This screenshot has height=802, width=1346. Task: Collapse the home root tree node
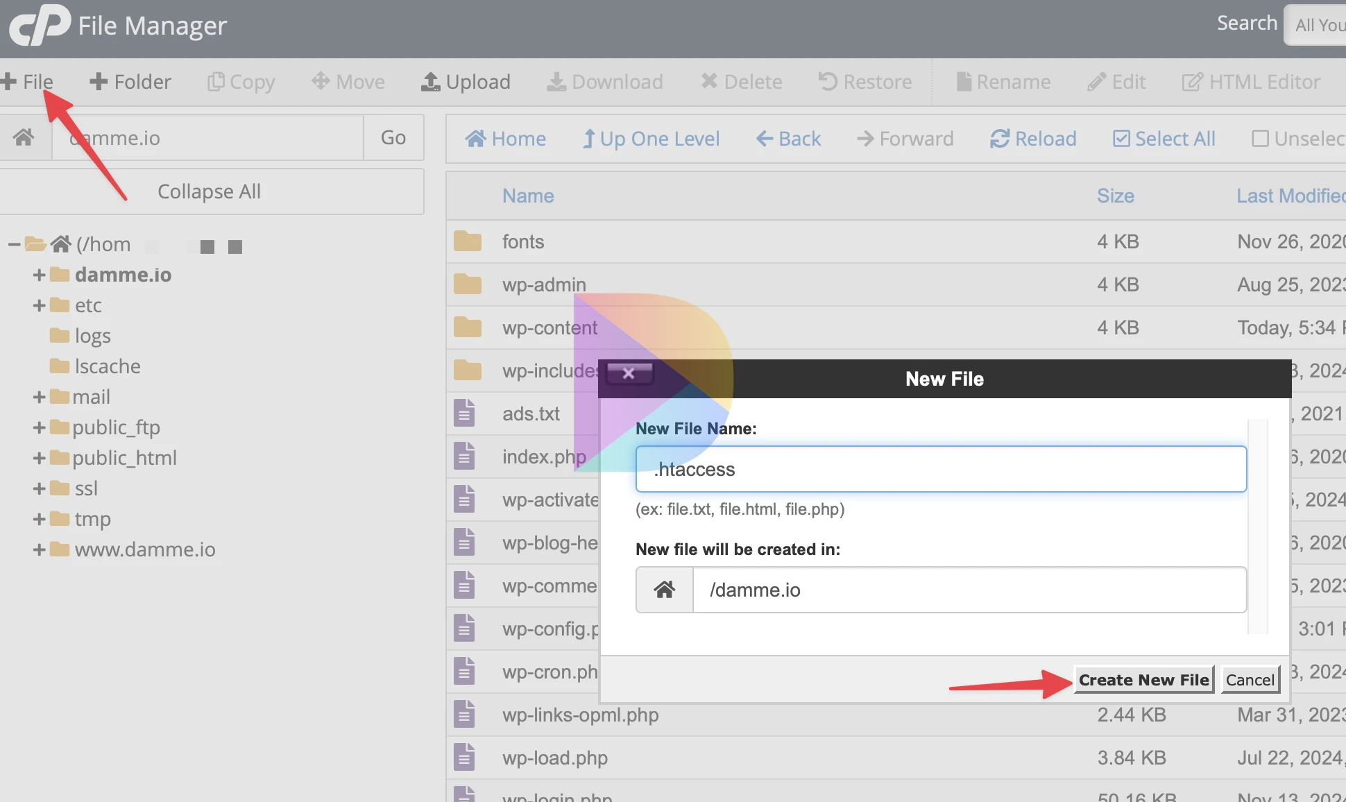tap(13, 244)
